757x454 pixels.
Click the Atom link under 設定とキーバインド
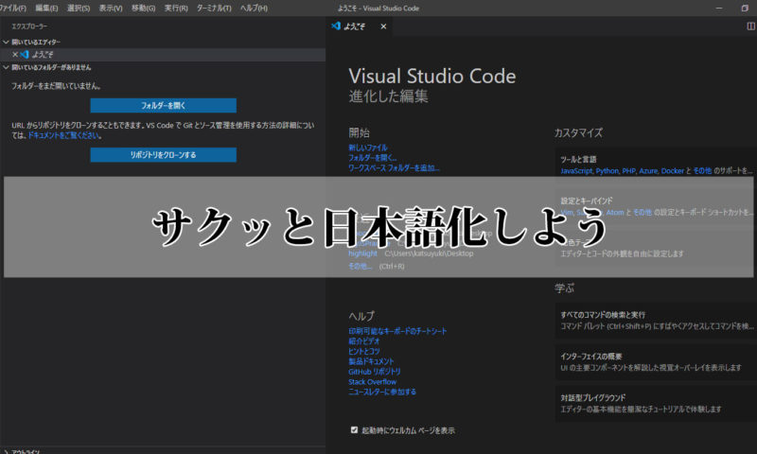click(x=615, y=212)
